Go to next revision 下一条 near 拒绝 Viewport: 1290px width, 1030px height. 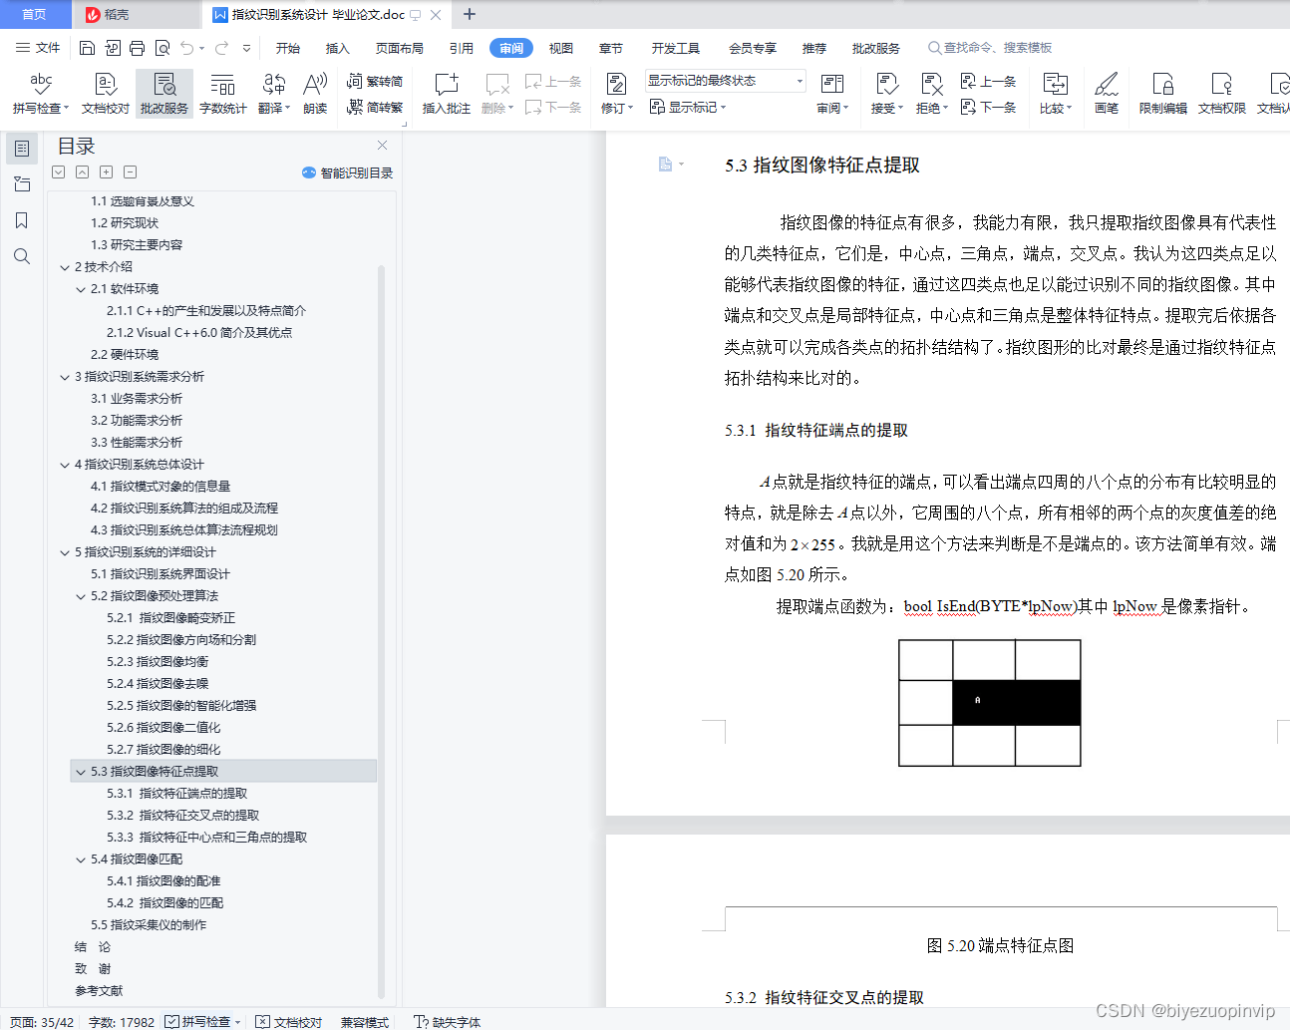click(988, 107)
